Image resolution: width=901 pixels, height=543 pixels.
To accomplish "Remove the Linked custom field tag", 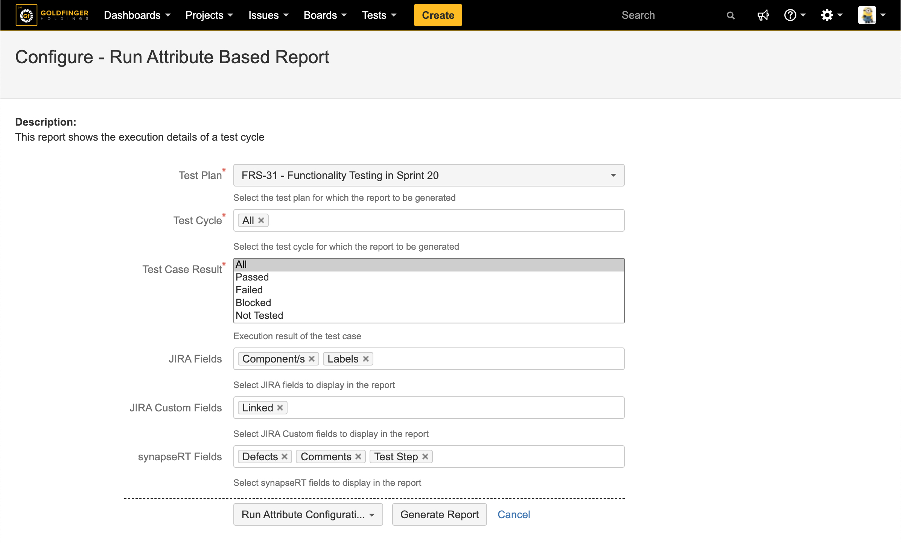I will 280,408.
